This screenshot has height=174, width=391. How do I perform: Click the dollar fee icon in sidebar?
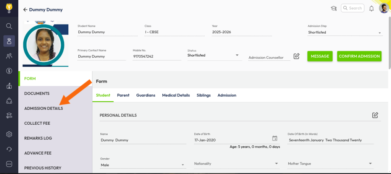point(9,71)
